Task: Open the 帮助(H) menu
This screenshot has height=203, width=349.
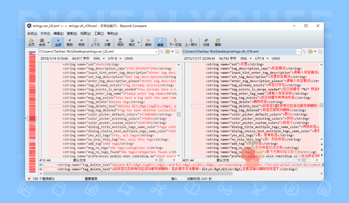Action: [x=112, y=33]
